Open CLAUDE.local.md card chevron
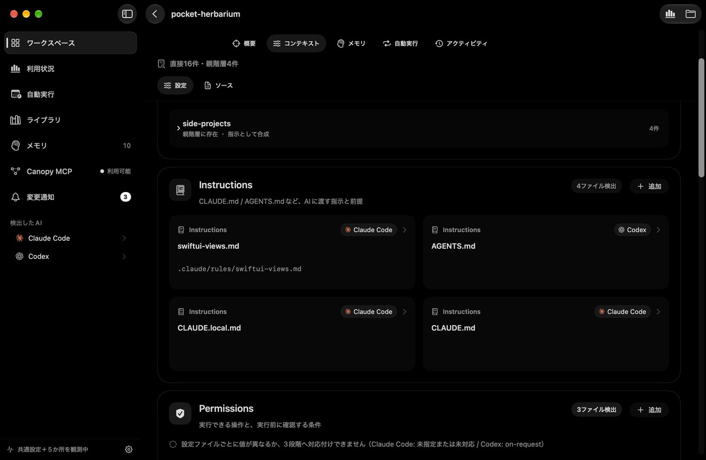The height and width of the screenshot is (460, 706). [404, 311]
